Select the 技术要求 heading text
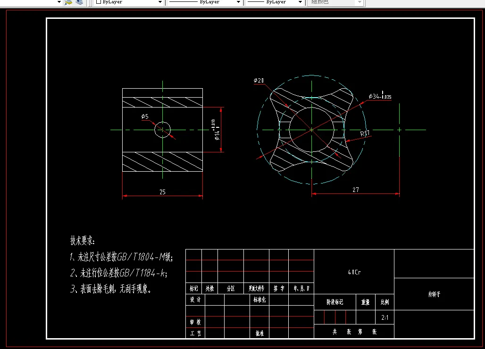485x349 pixels. 82,241
